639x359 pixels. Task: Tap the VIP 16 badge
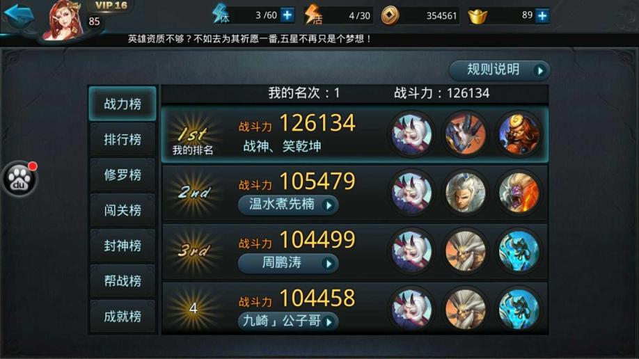tap(111, 6)
